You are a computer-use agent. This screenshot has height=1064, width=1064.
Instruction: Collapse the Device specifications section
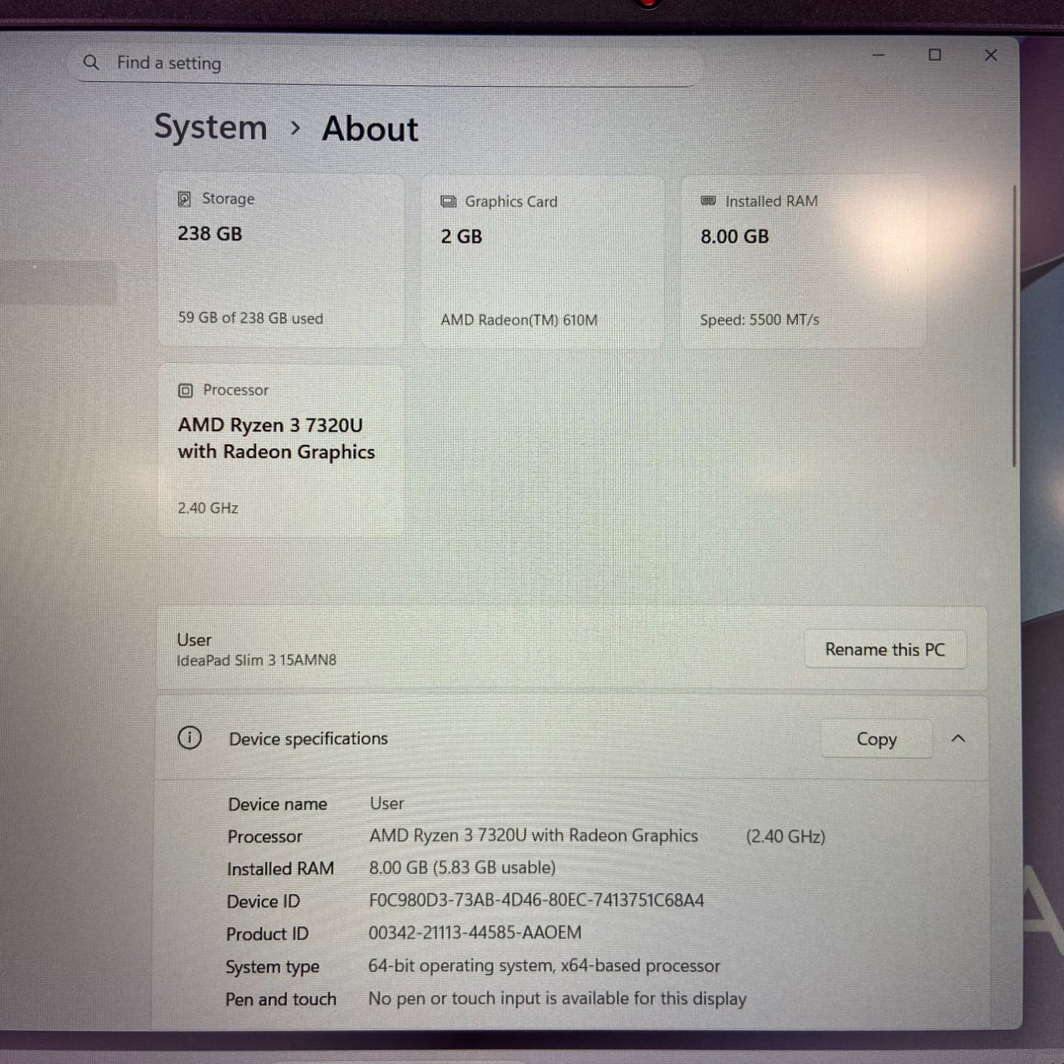tap(959, 739)
